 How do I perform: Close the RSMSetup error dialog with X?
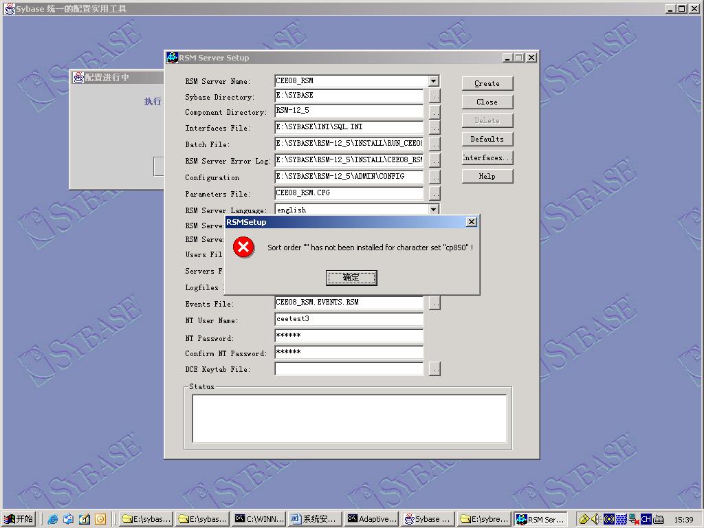(471, 222)
